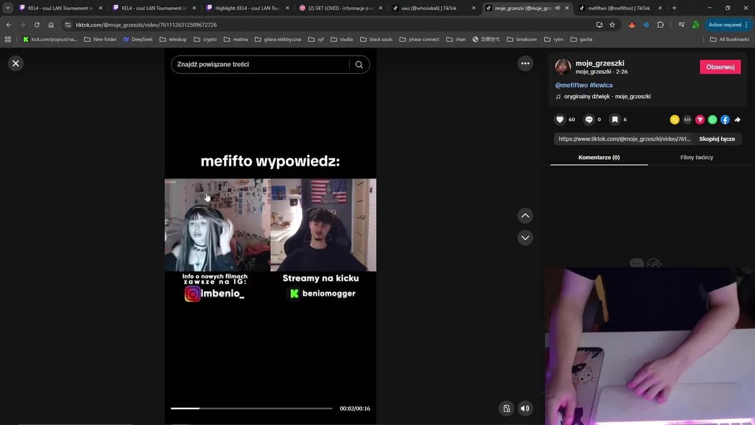
Task: Expand the breakcore bookmarks folder
Action: 521,40
